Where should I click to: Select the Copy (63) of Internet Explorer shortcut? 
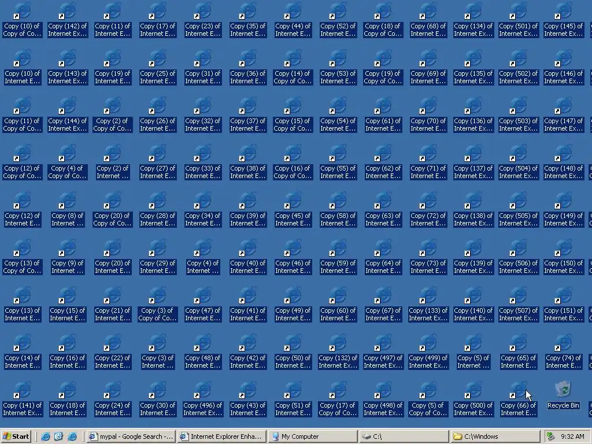[x=383, y=209]
